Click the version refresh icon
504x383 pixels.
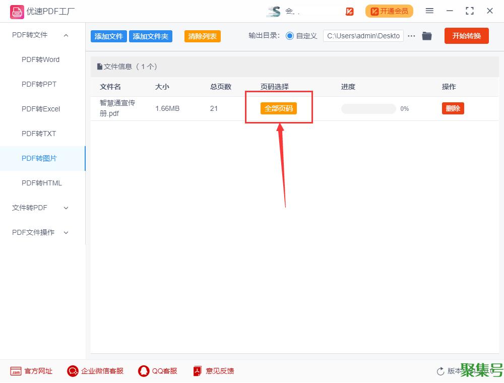(x=440, y=371)
